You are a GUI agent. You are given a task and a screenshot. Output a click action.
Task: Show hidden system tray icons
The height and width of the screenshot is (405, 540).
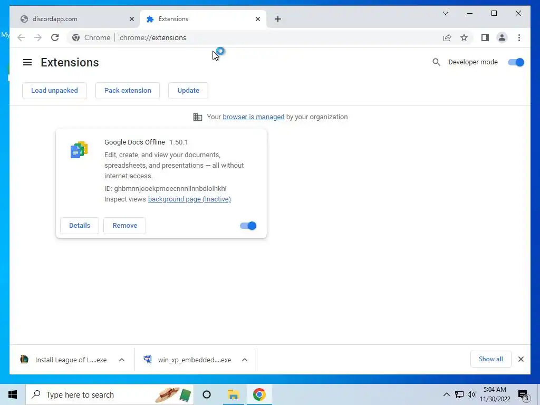(x=446, y=394)
